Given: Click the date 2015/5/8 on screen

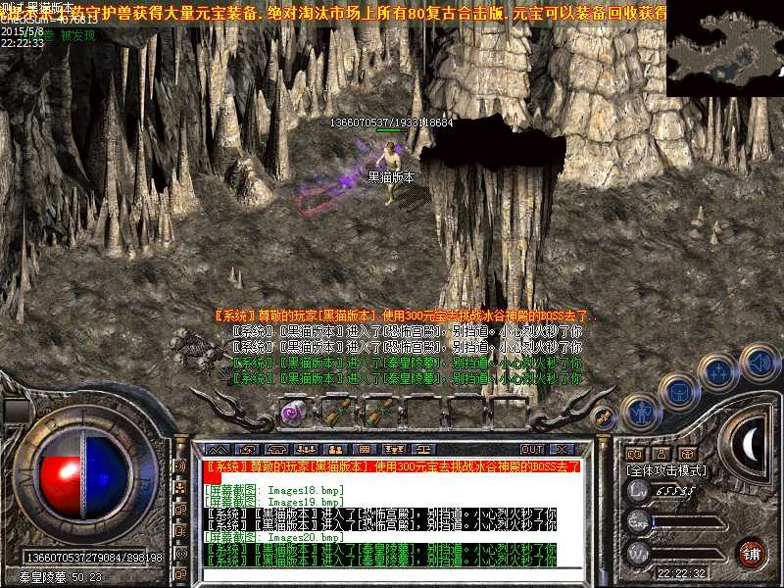Looking at the screenshot, I should point(23,31).
